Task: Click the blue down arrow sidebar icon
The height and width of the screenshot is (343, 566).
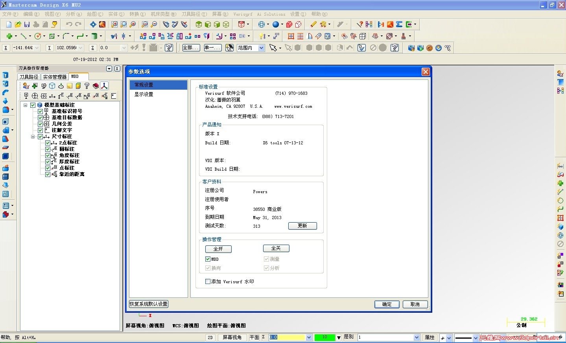Action: 6,101
